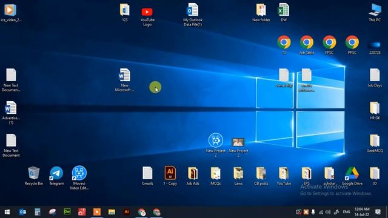Launch Telegram from desktop shortcut
The image size is (388, 218).
tap(56, 173)
